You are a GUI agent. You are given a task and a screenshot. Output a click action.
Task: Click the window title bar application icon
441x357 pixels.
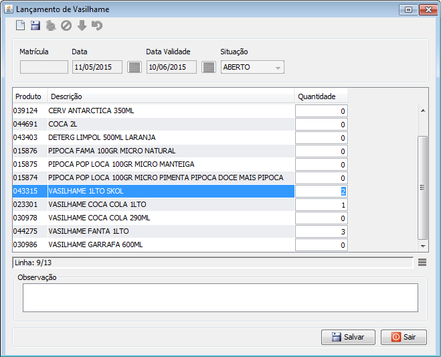(9, 9)
